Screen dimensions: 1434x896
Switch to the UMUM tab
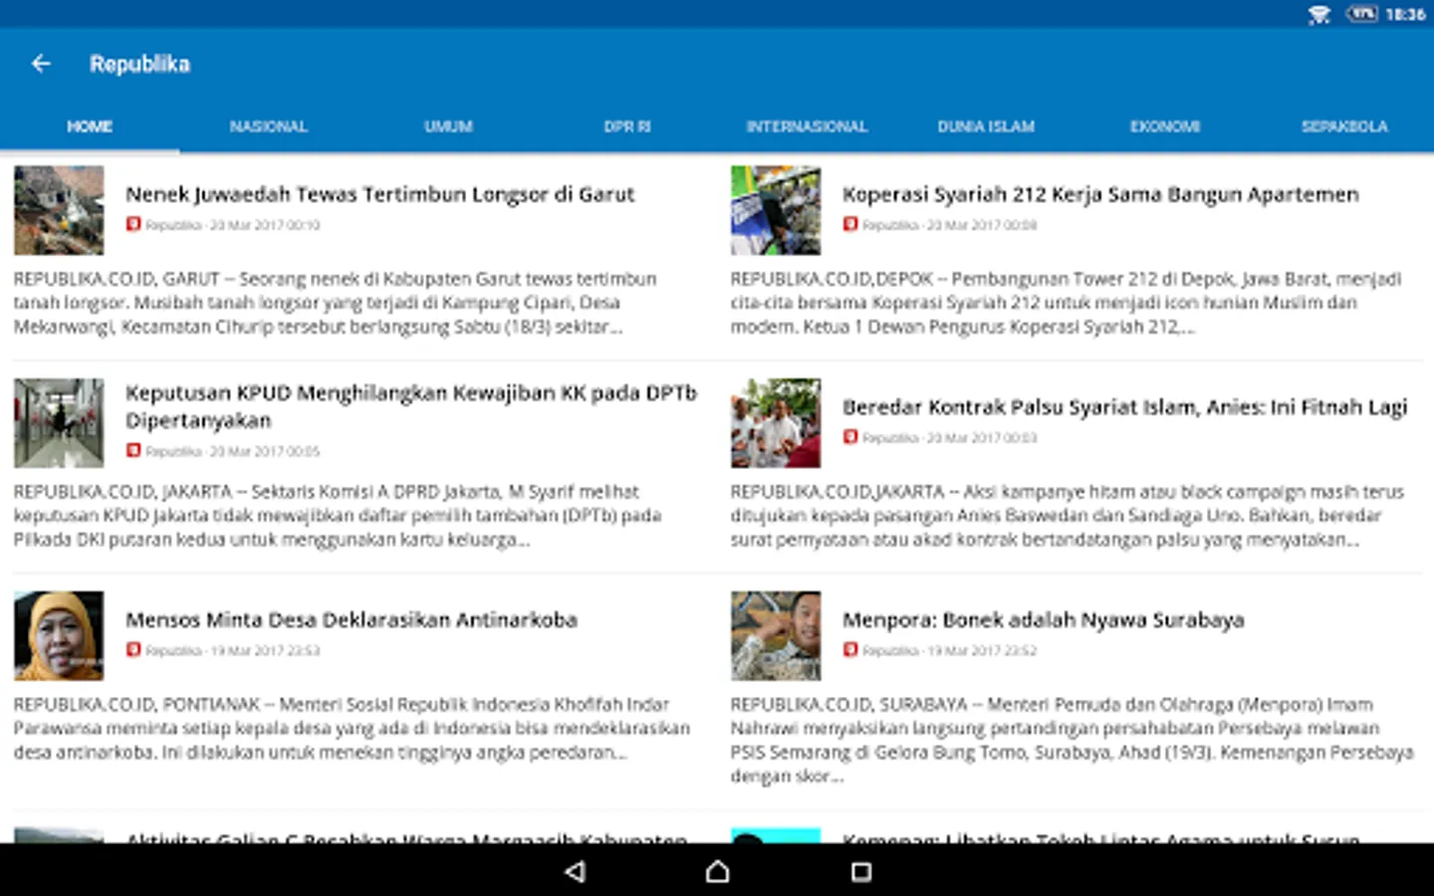click(448, 126)
